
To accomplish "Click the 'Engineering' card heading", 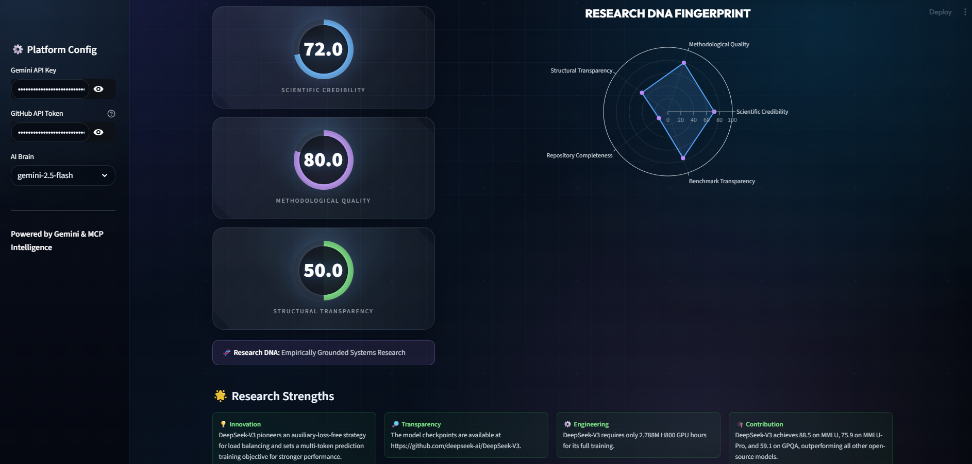I will pyautogui.click(x=591, y=424).
